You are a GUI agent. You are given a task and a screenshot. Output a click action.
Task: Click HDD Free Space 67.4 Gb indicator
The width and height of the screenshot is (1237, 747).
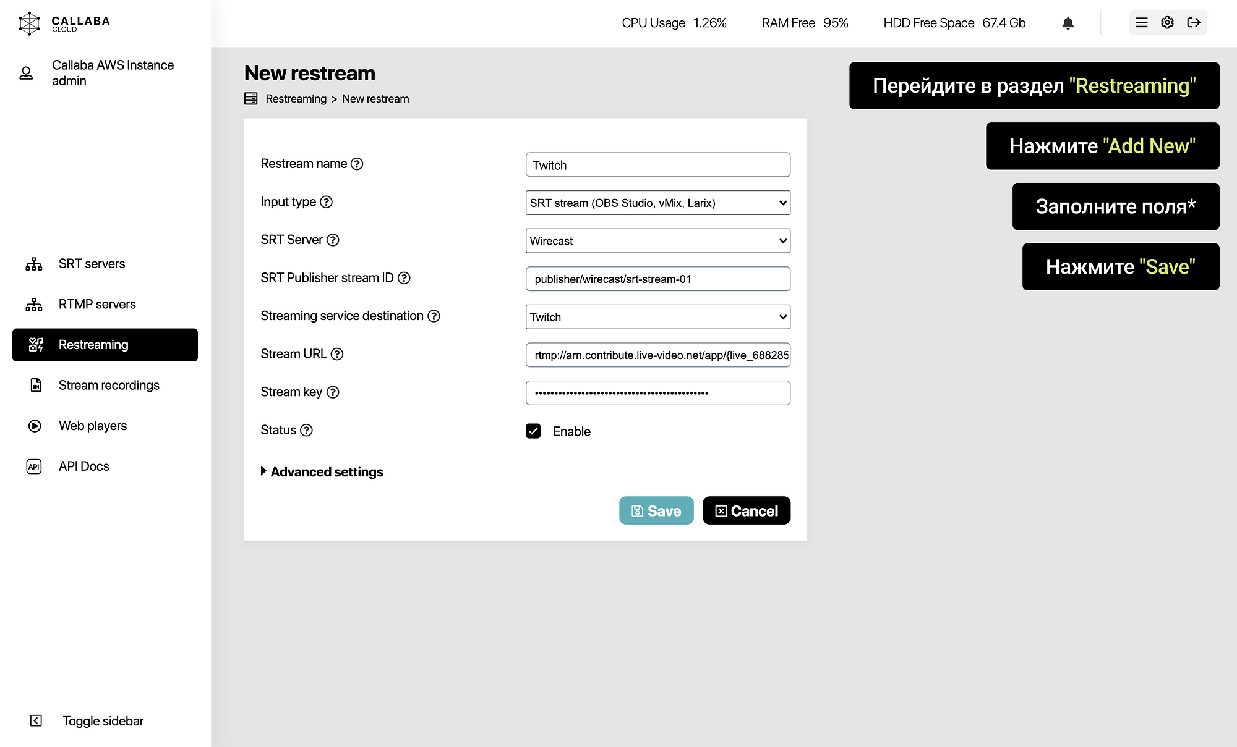[x=954, y=23]
